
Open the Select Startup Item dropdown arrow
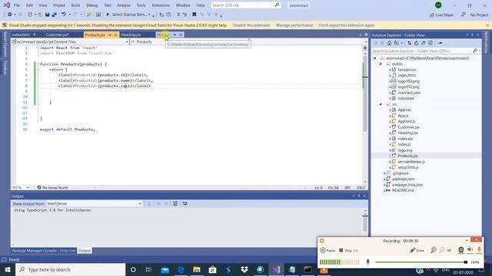click(149, 15)
